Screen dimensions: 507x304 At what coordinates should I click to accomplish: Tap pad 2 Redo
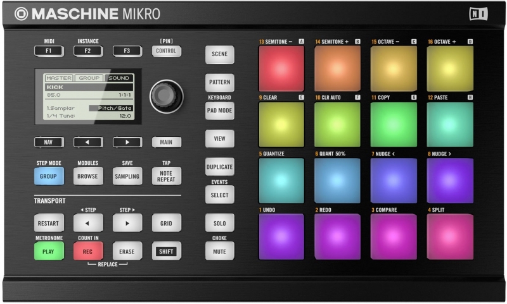338,236
